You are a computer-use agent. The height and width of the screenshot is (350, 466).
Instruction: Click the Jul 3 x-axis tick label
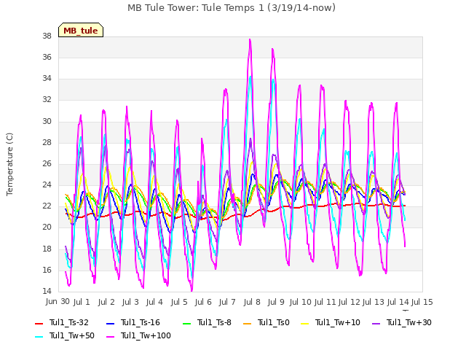(x=130, y=302)
